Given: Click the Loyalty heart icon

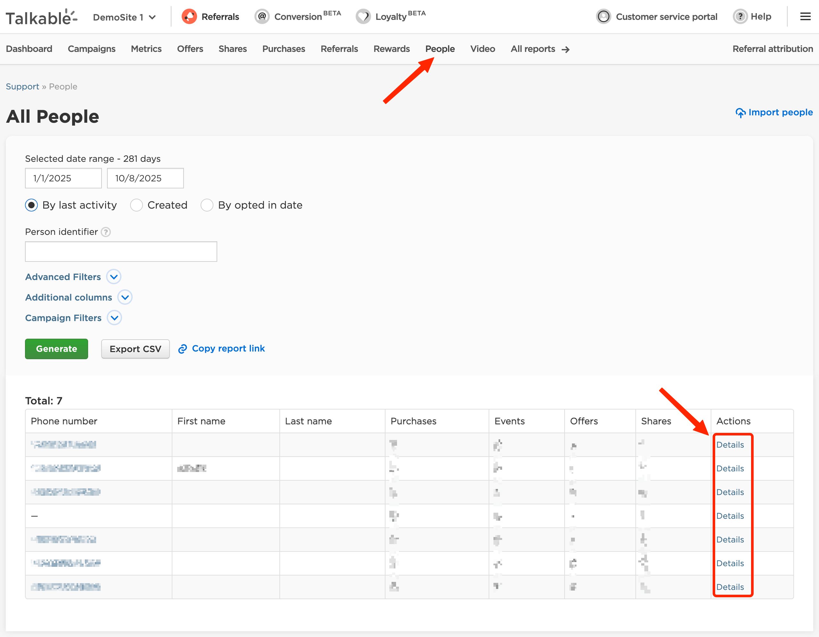Looking at the screenshot, I should coord(363,16).
